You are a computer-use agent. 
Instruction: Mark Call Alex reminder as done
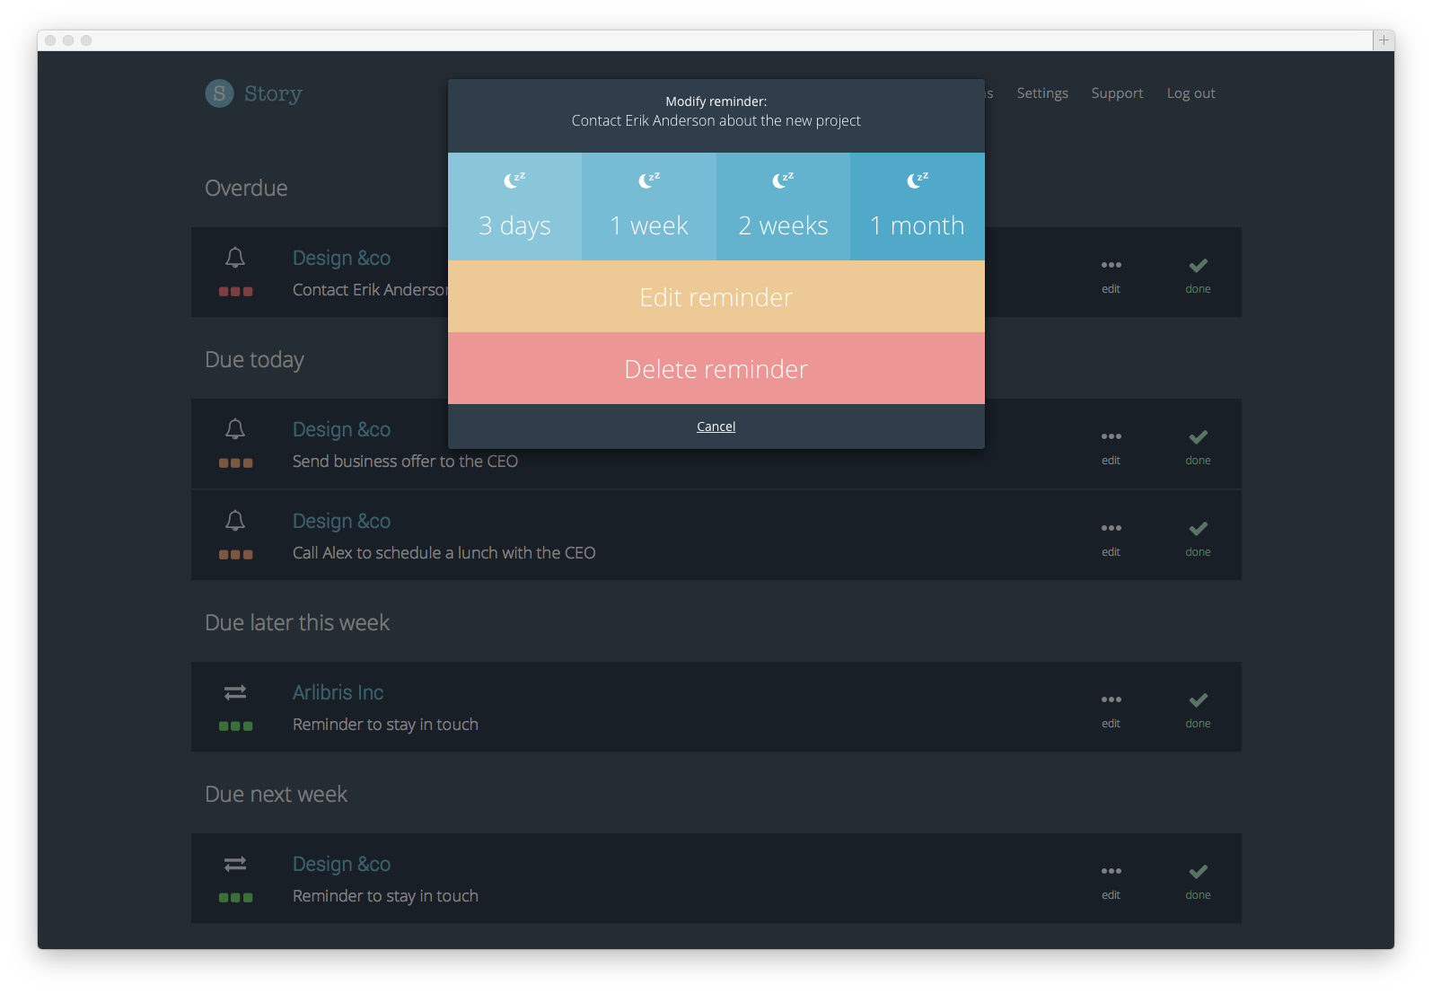pos(1198,538)
